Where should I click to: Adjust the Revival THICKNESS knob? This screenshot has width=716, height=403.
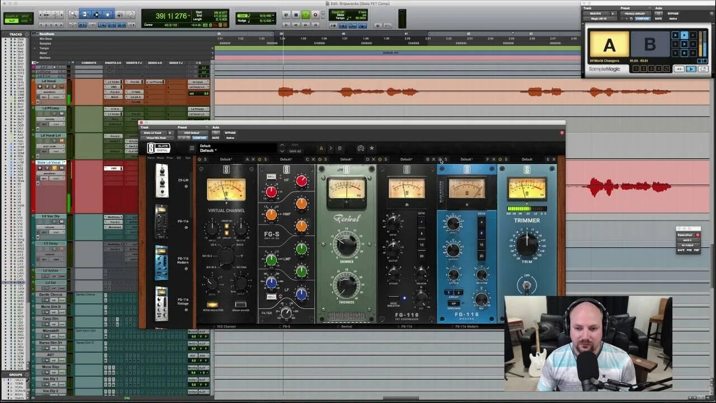pyautogui.click(x=346, y=285)
